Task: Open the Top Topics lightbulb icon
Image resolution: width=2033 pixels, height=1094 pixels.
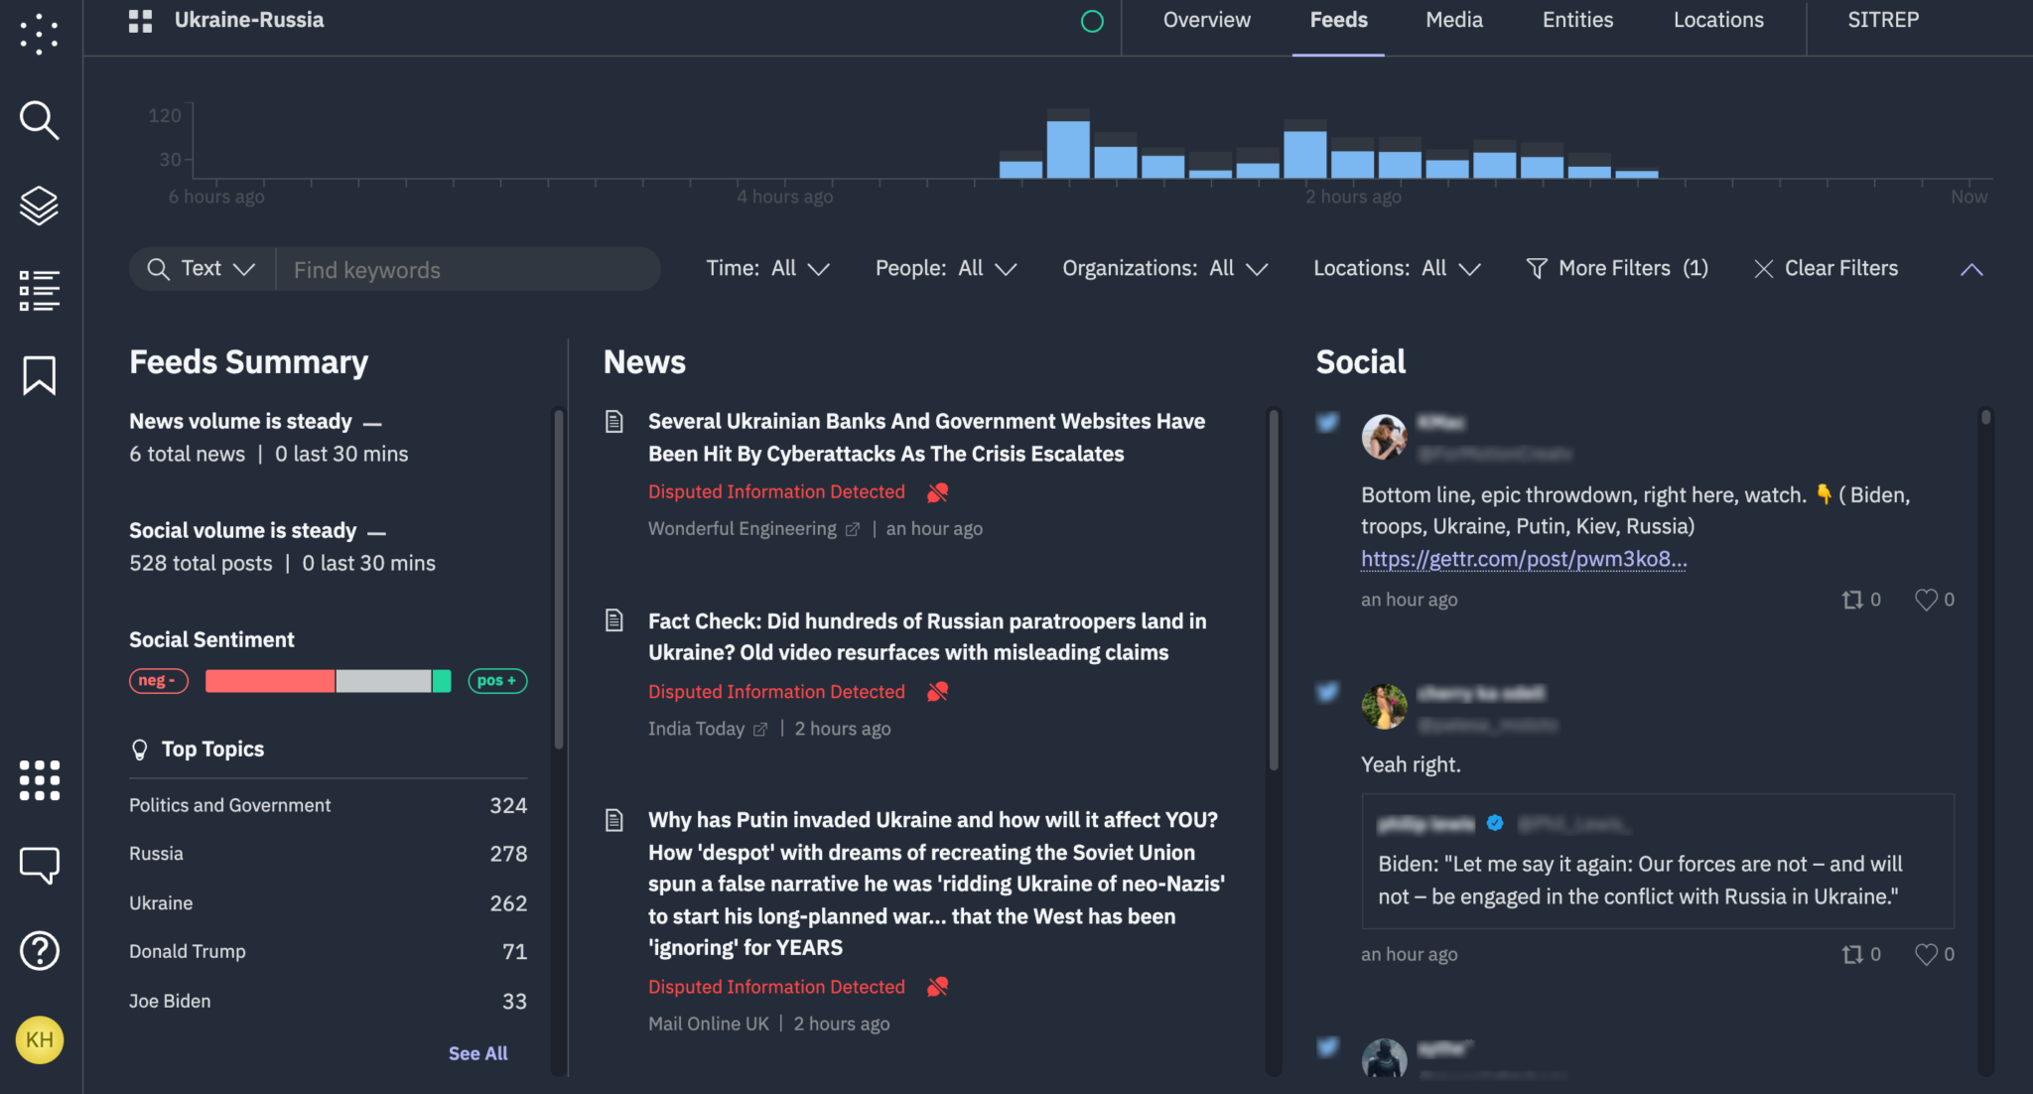Action: (x=139, y=749)
